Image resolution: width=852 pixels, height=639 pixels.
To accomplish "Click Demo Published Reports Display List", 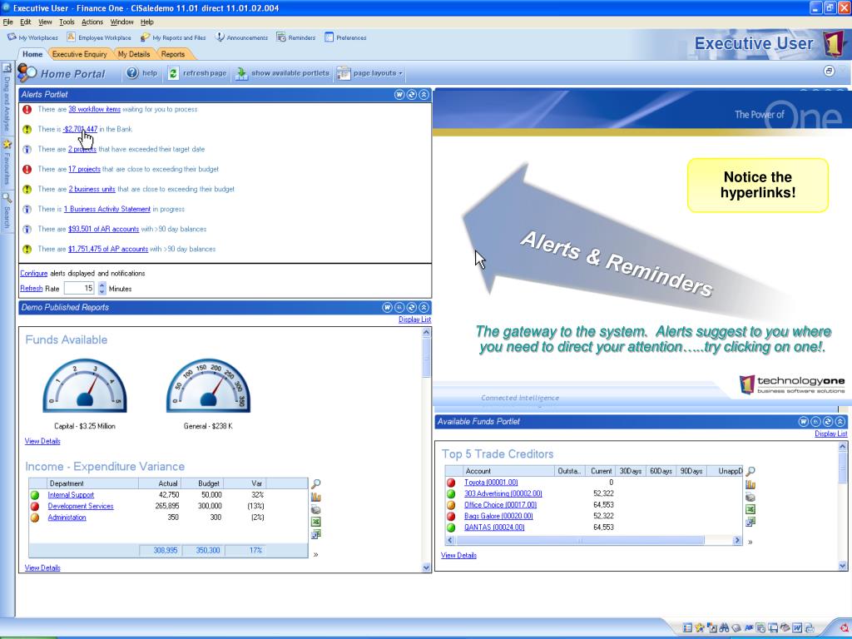I will coord(414,319).
